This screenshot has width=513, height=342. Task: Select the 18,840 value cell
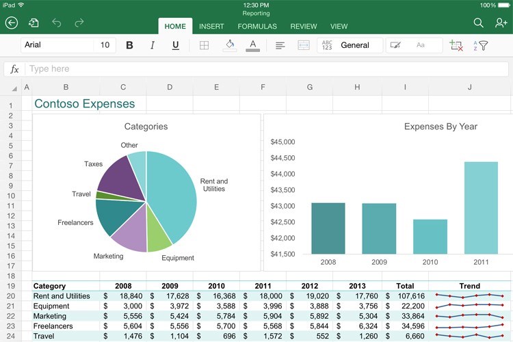(x=123, y=296)
